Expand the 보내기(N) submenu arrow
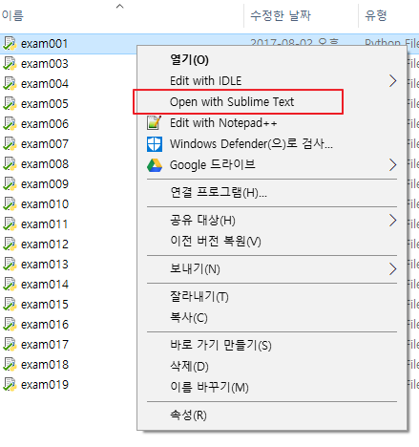 393,269
